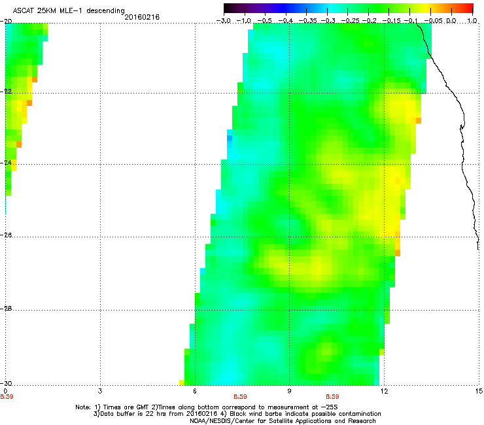
Task: Click the red 8:59 time directly below longitude 0
Action: [7, 397]
